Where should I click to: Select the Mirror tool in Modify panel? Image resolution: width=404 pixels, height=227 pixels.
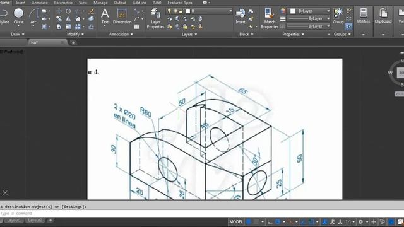point(68,19)
